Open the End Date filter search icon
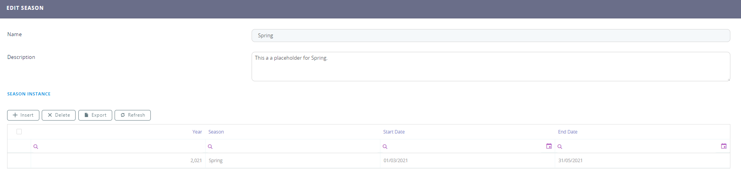The image size is (741, 183). coord(560,146)
